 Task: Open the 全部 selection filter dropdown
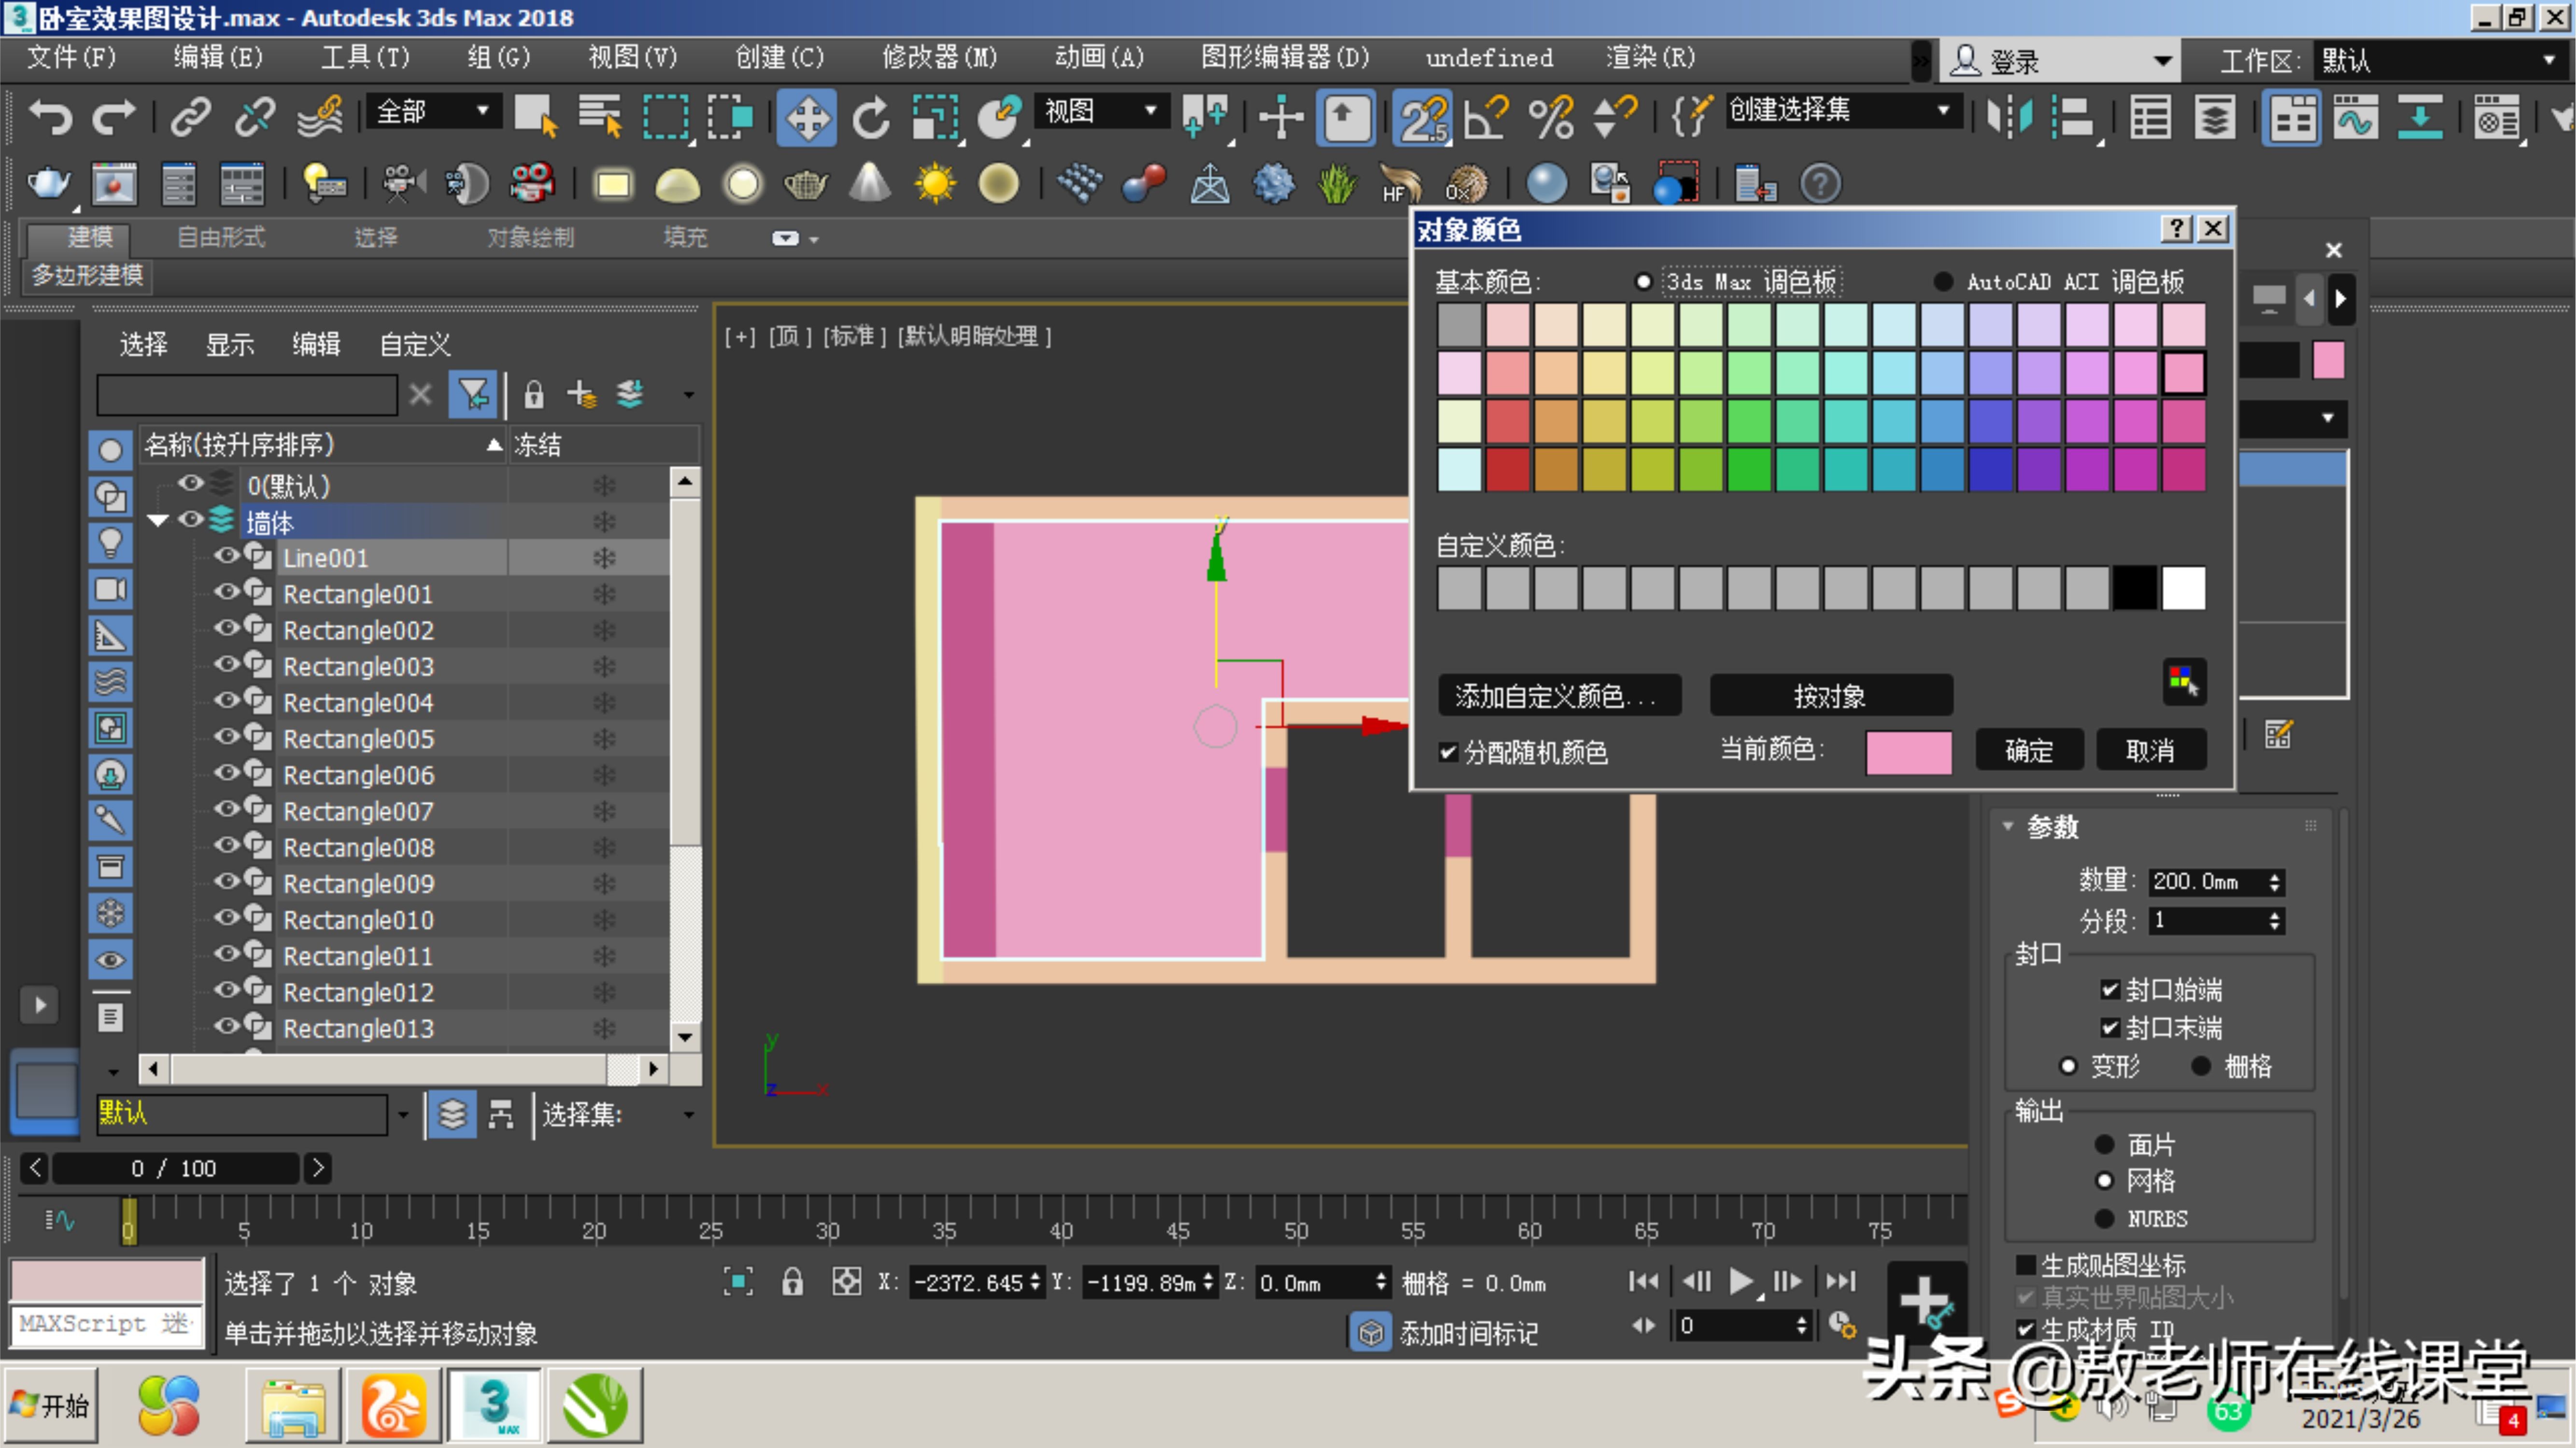[x=483, y=111]
